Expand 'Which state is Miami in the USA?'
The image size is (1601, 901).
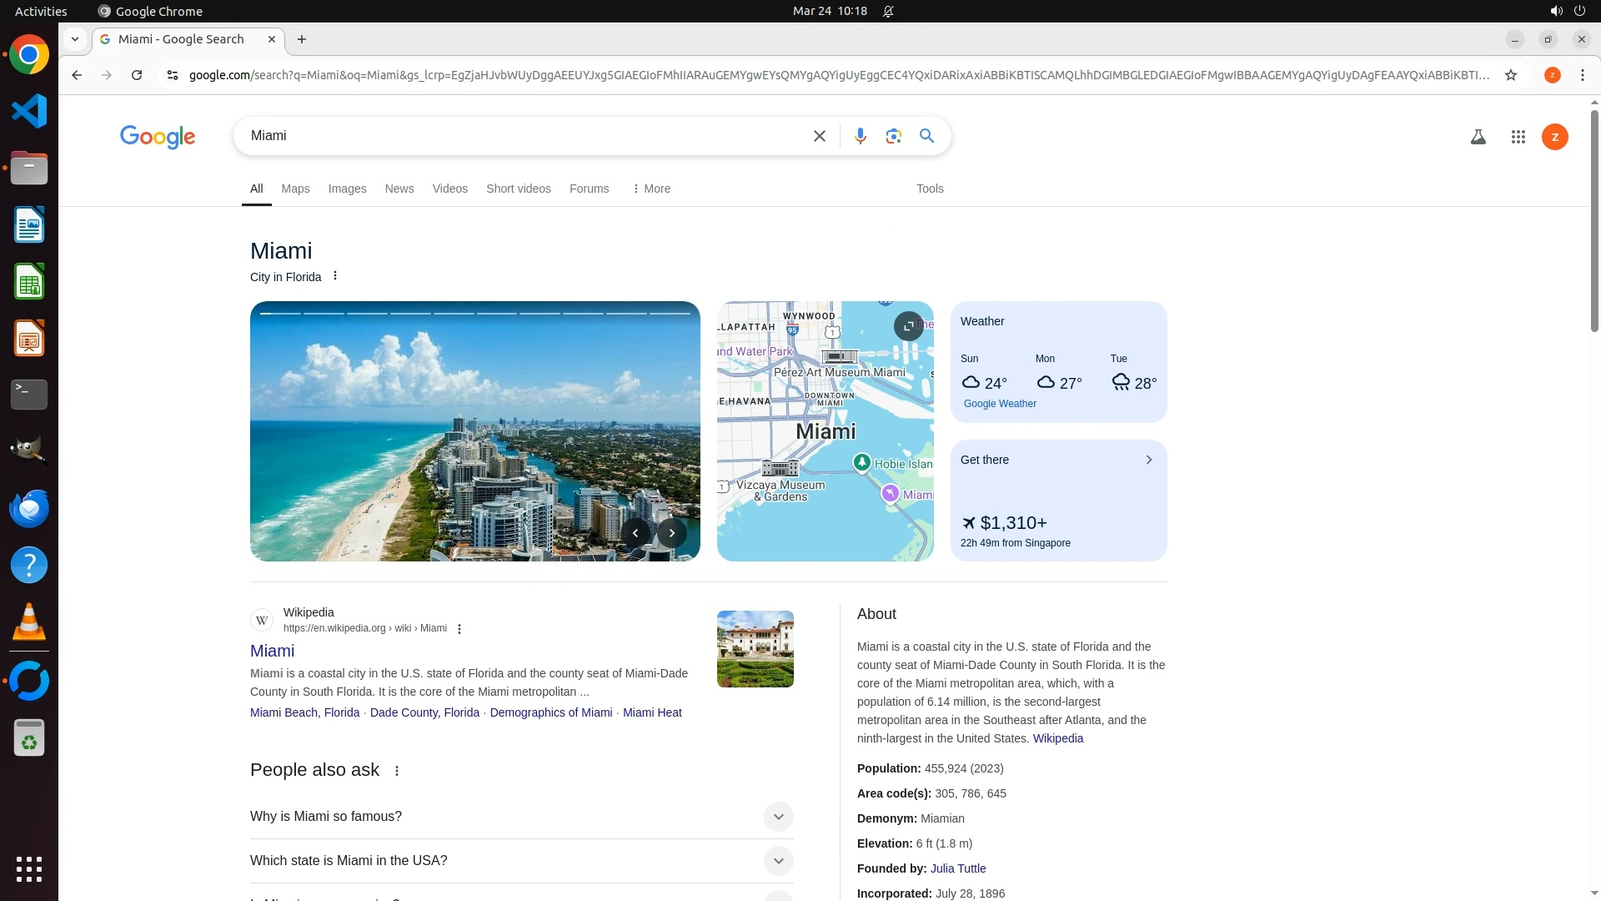click(x=778, y=861)
